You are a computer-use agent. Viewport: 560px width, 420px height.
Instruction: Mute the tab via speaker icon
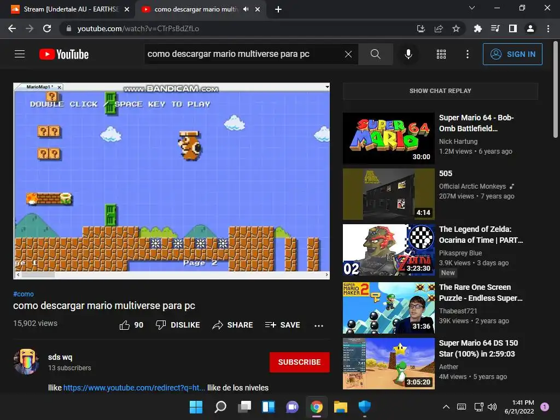pyautogui.click(x=246, y=9)
